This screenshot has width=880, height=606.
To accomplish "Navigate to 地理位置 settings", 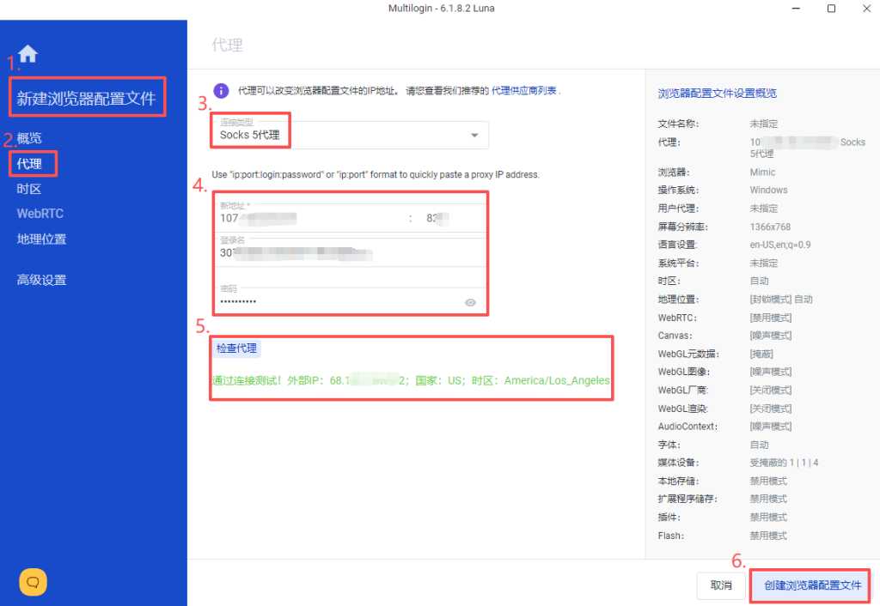I will [x=41, y=239].
